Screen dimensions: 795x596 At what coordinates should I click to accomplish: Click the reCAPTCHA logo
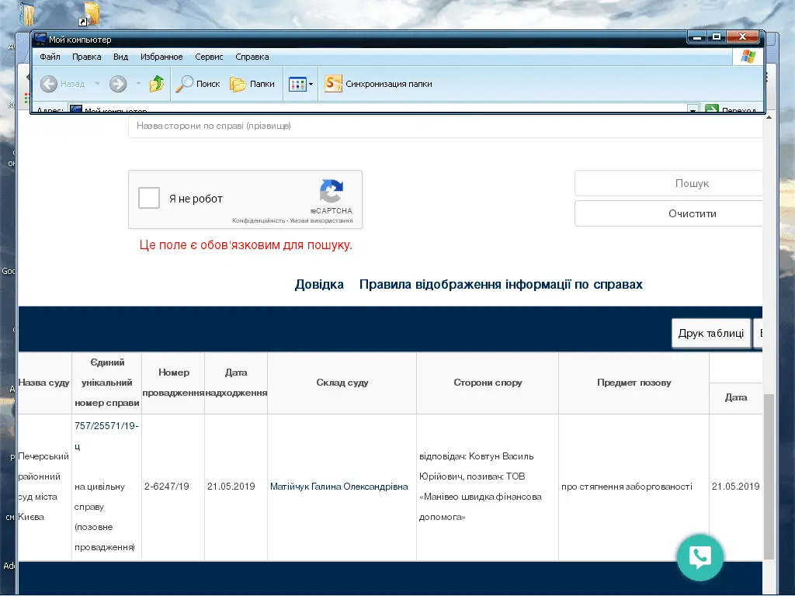tap(332, 192)
